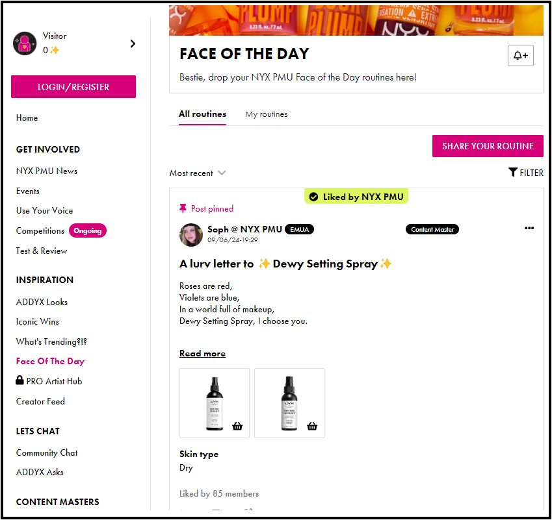The height and width of the screenshot is (520, 552).
Task: Expand post with Read more
Action: (x=202, y=354)
